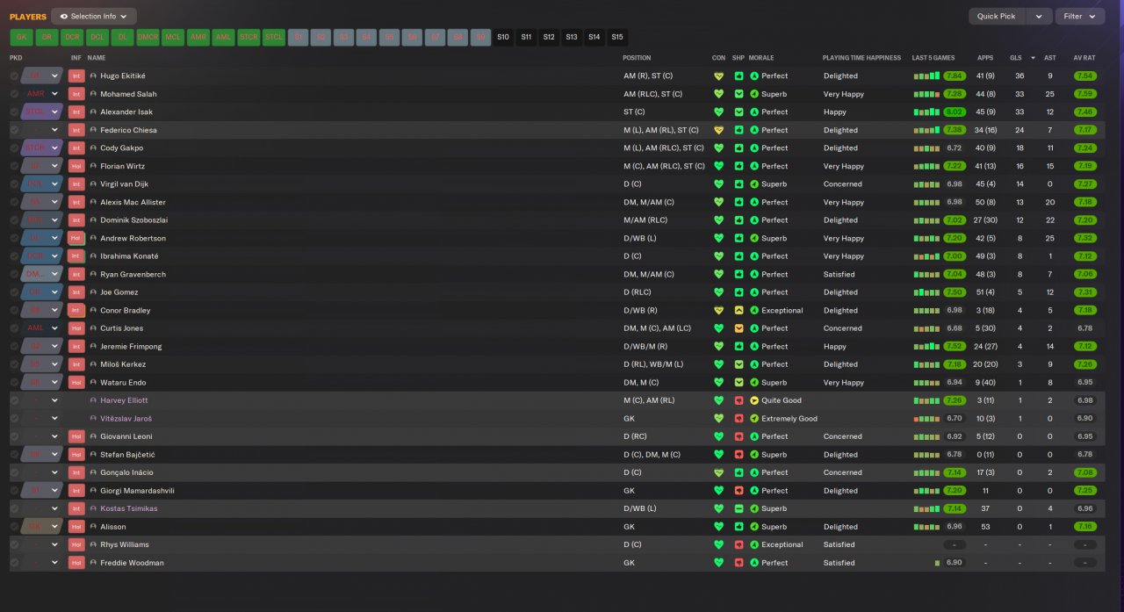Viewport: 1124px width, 612px height.
Task: Toggle the picked checkmark for Rhys Williams
Action: (x=14, y=544)
